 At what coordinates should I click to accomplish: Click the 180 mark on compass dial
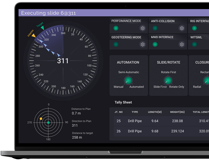63,88
